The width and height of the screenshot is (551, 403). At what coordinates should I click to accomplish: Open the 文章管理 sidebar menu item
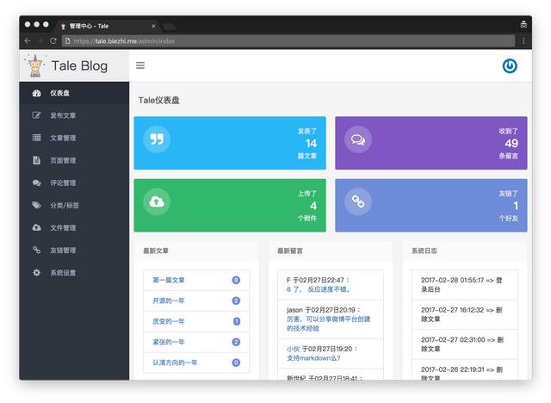pyautogui.click(x=74, y=138)
